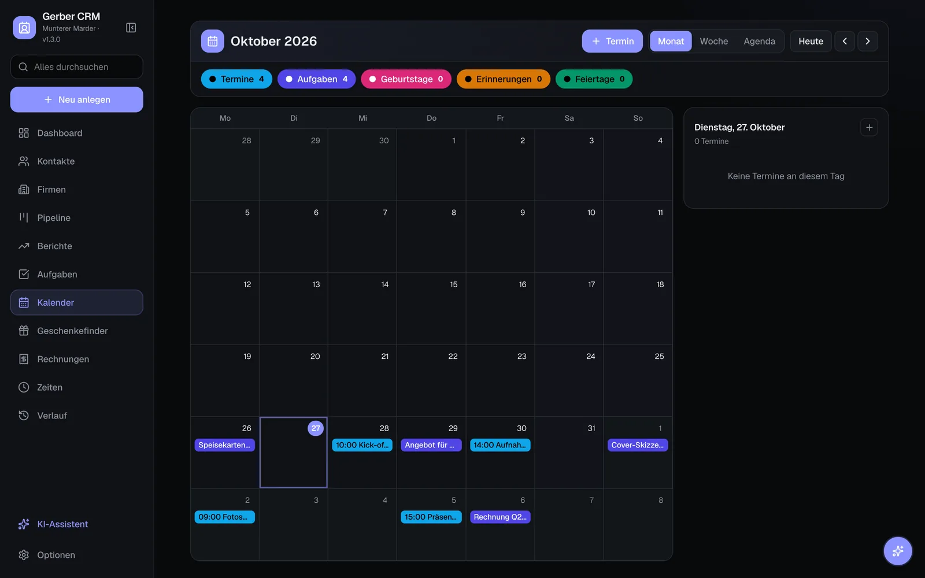Click the Termin button
The height and width of the screenshot is (578, 925).
(612, 41)
